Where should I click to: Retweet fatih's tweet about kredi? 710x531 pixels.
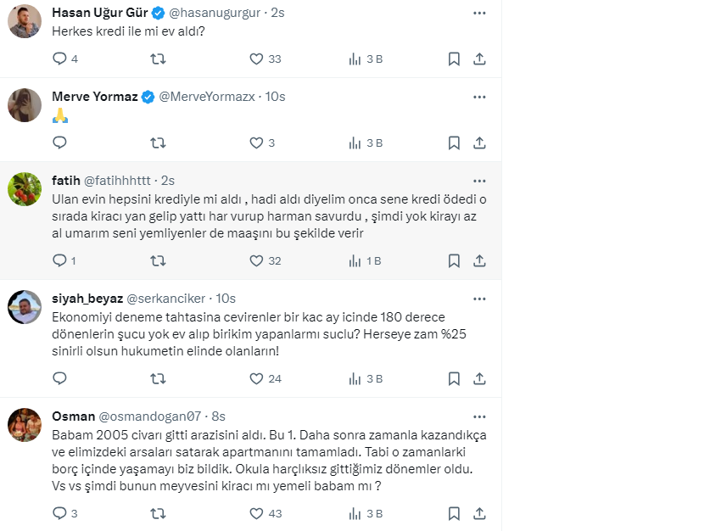(x=158, y=261)
